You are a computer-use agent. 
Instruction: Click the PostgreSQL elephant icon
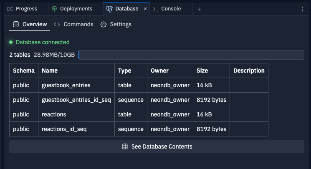click(x=109, y=9)
